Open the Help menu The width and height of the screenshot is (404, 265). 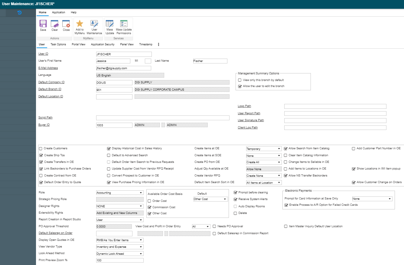pos(73,12)
